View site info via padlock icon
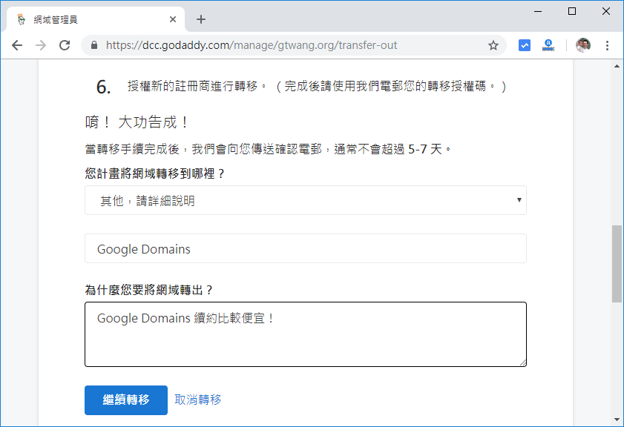The width and height of the screenshot is (624, 427). pos(94,45)
